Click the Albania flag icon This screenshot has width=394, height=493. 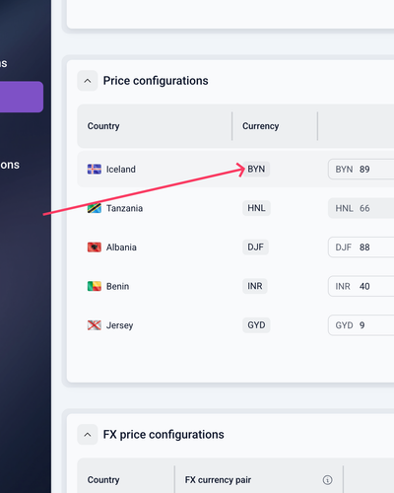click(95, 247)
